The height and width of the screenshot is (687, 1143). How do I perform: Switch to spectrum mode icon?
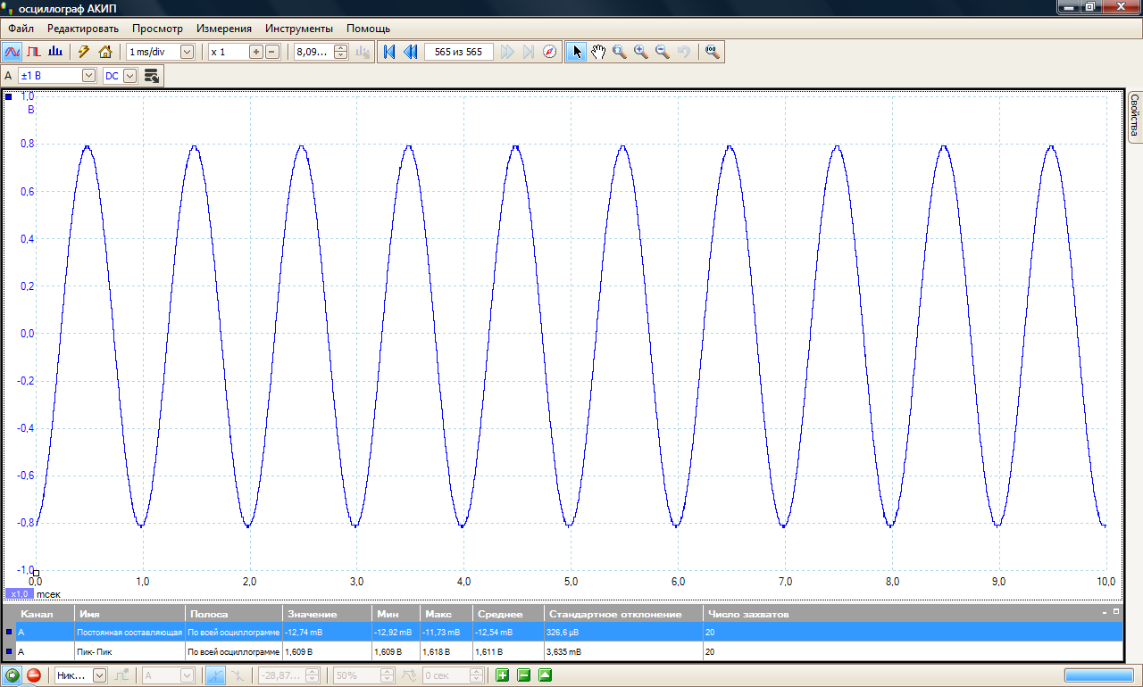[x=55, y=52]
